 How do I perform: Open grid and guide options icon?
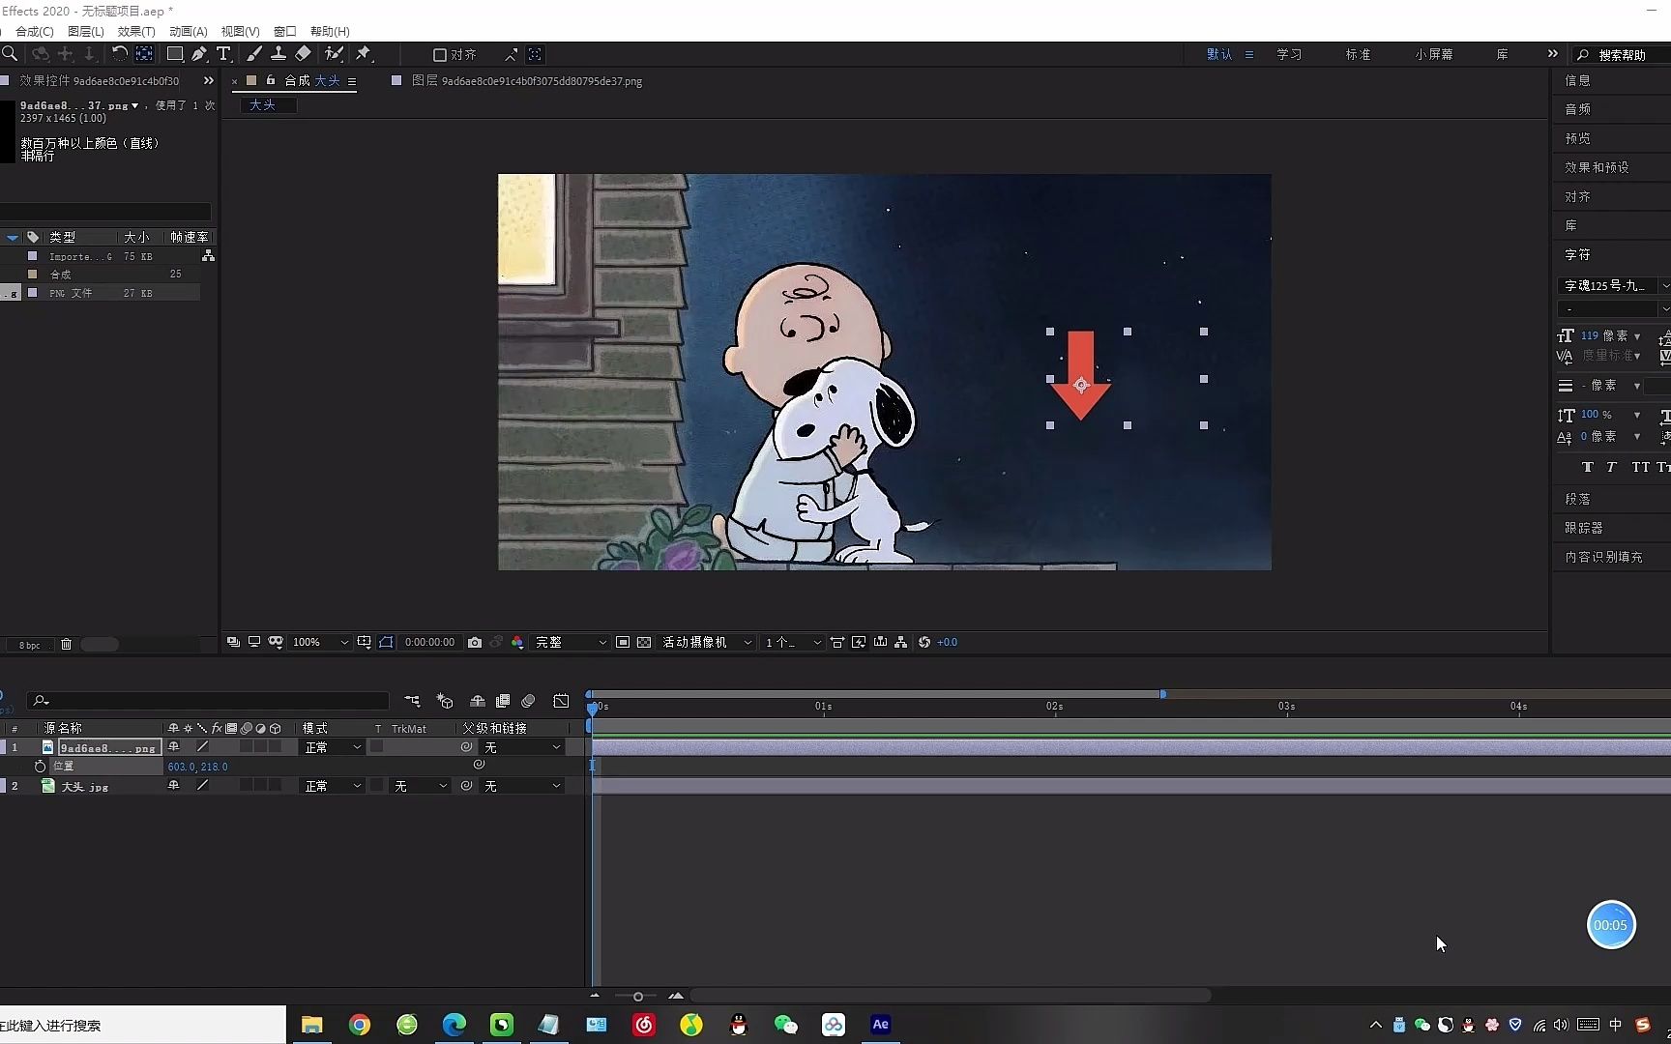365,642
